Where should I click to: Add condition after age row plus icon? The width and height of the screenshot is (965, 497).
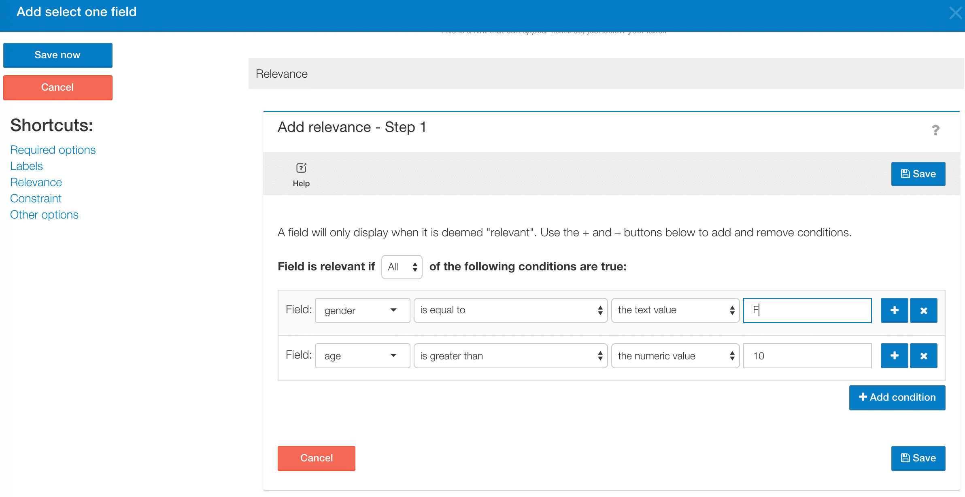pyautogui.click(x=894, y=356)
